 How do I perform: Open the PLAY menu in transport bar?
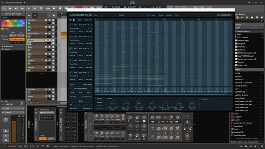pos(48,8)
